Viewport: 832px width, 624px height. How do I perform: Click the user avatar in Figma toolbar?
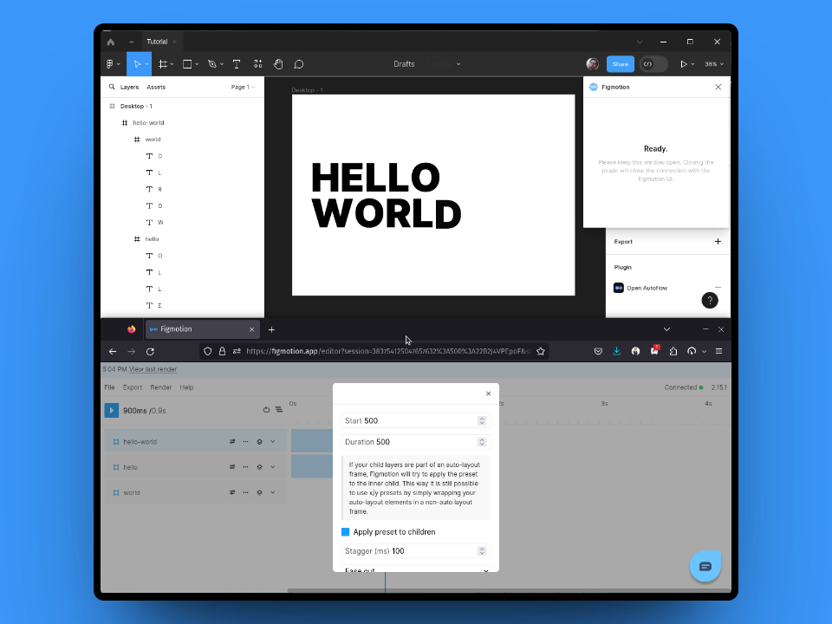[x=592, y=64]
